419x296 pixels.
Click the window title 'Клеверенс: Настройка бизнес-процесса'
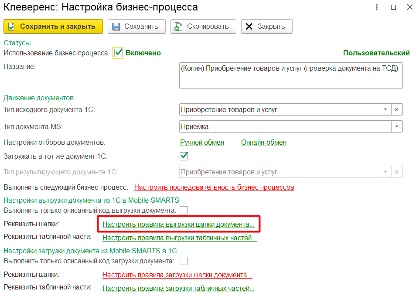tap(101, 7)
